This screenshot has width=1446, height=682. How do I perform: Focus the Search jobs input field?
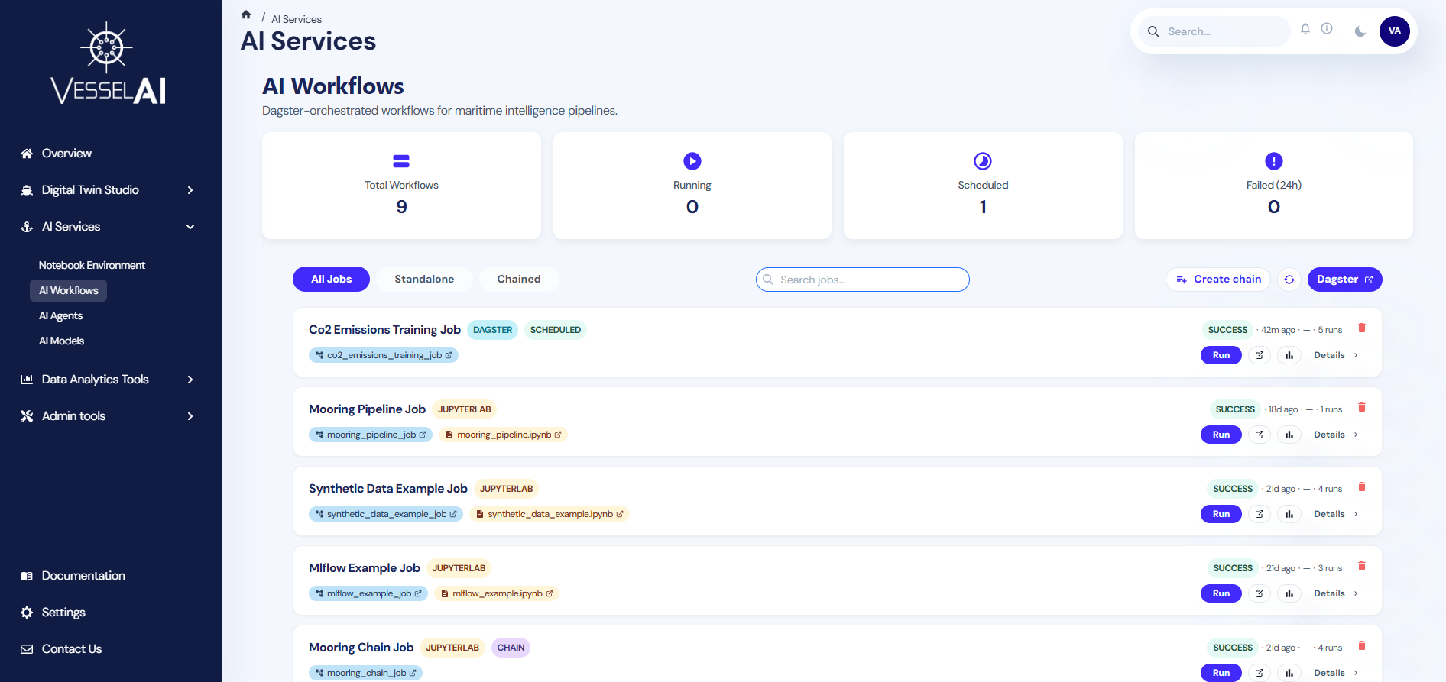point(863,280)
